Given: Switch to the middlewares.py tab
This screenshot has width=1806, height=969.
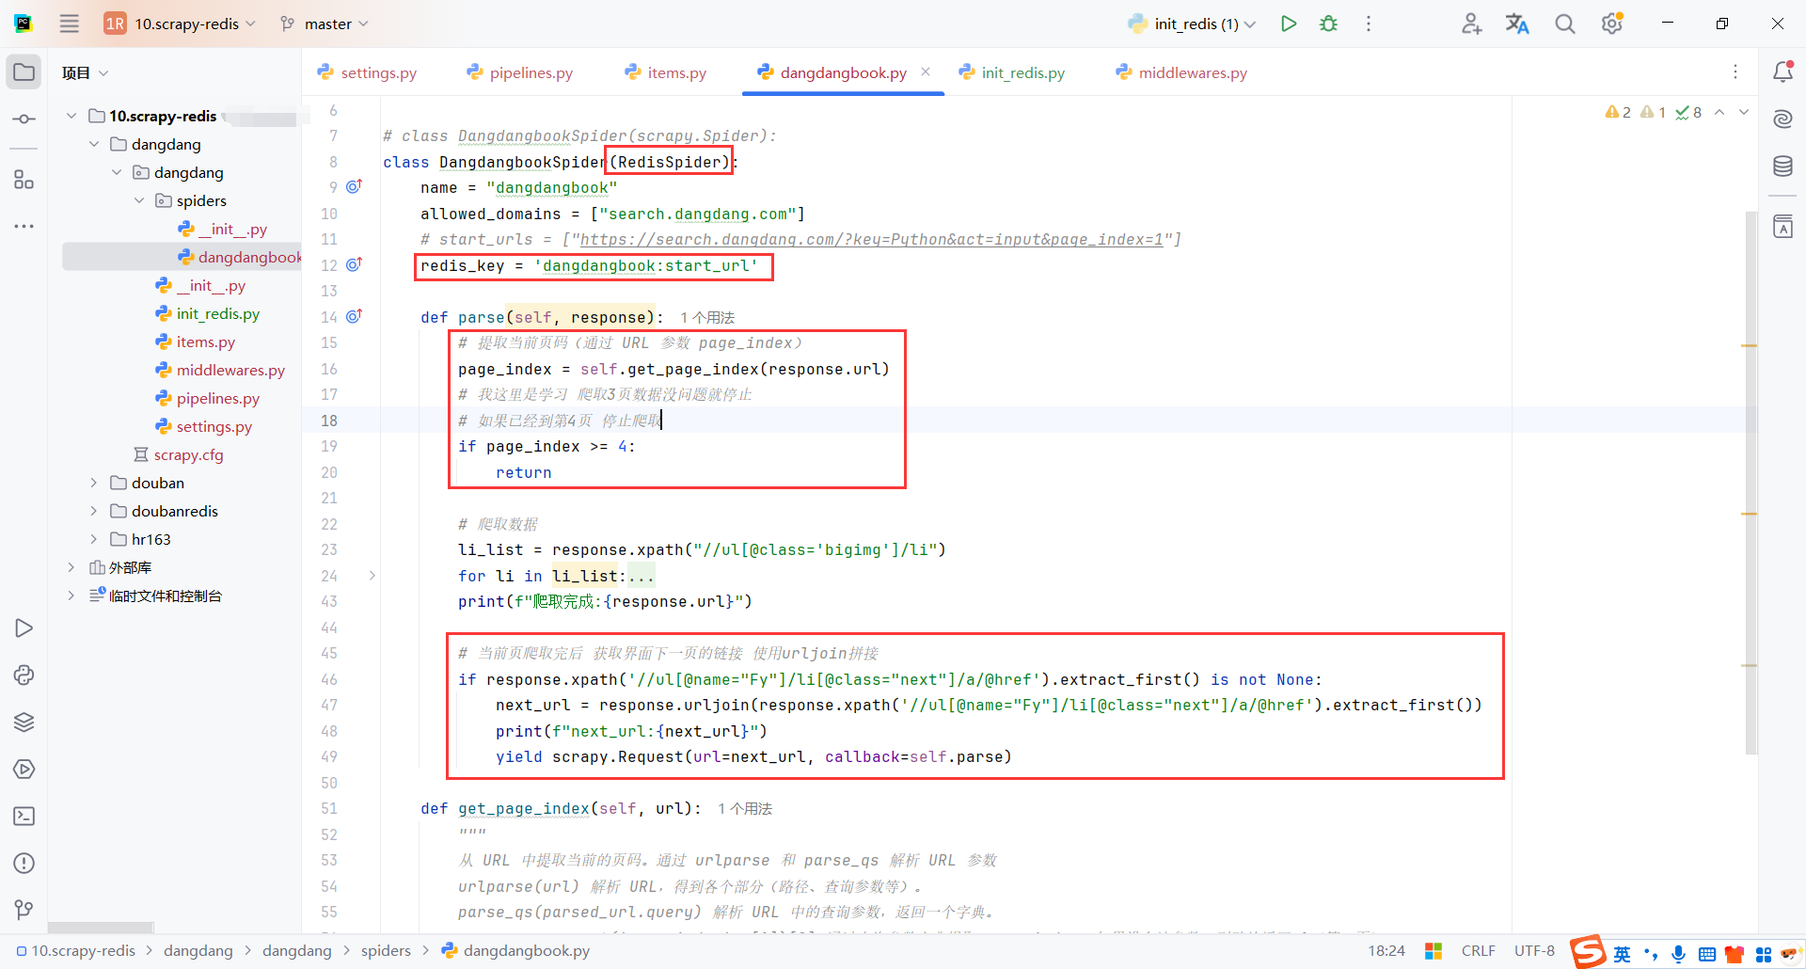Looking at the screenshot, I should 1180,72.
